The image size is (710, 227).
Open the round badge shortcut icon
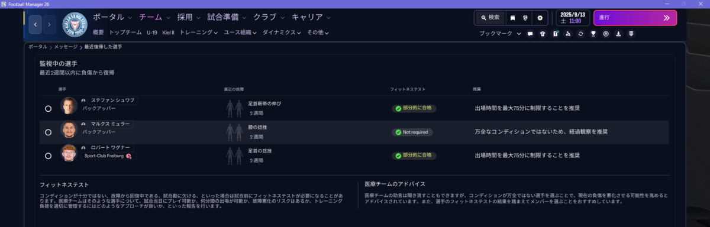(x=606, y=34)
